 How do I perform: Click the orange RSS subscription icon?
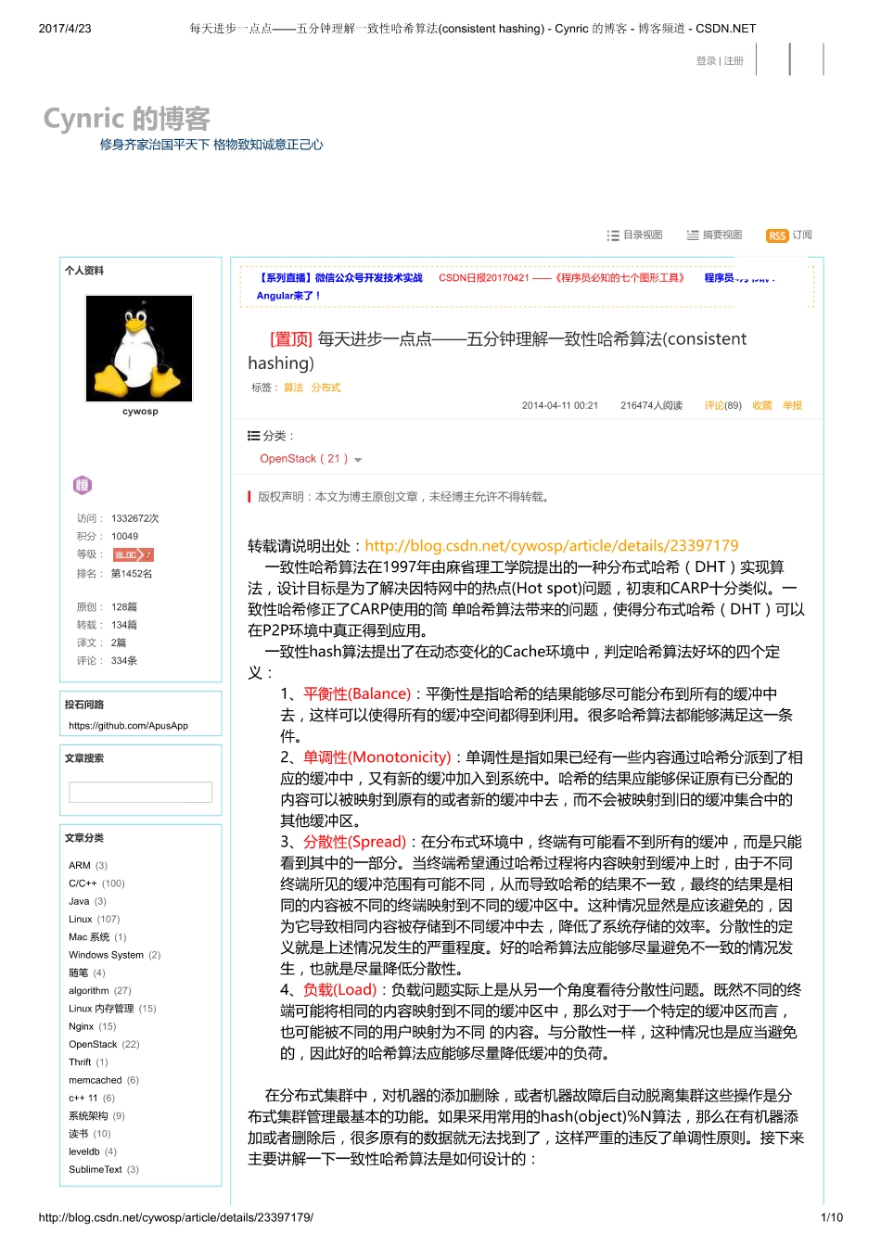pos(777,235)
